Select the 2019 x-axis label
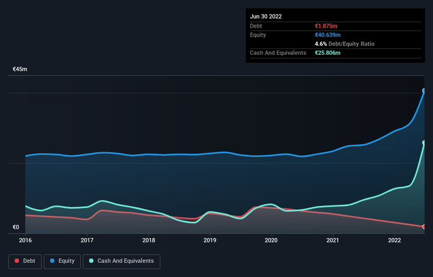This screenshot has width=433, height=277. point(210,240)
